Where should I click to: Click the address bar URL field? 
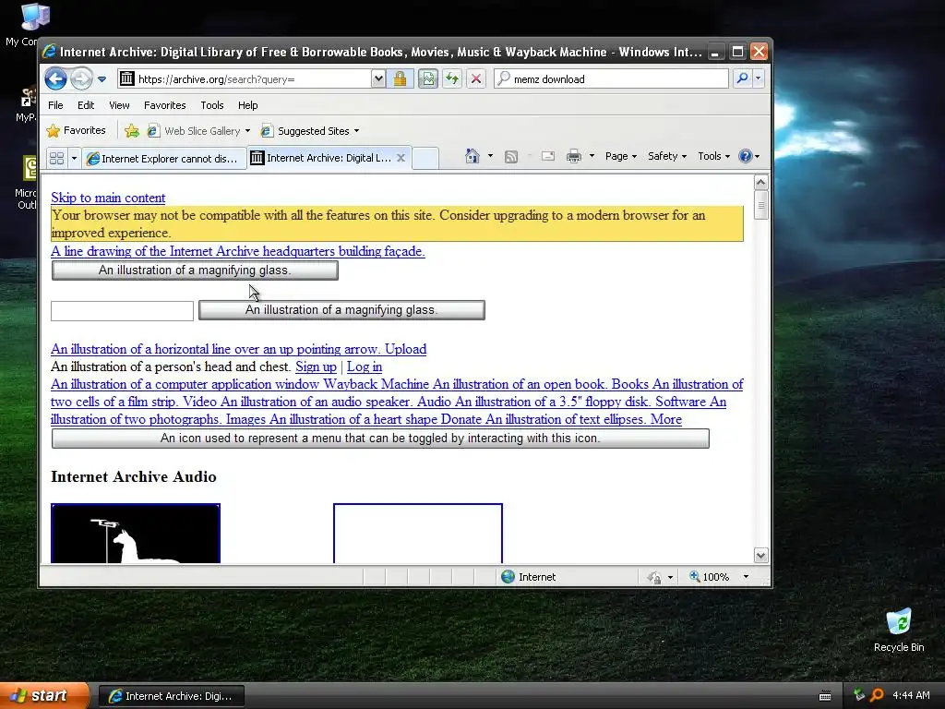click(244, 79)
